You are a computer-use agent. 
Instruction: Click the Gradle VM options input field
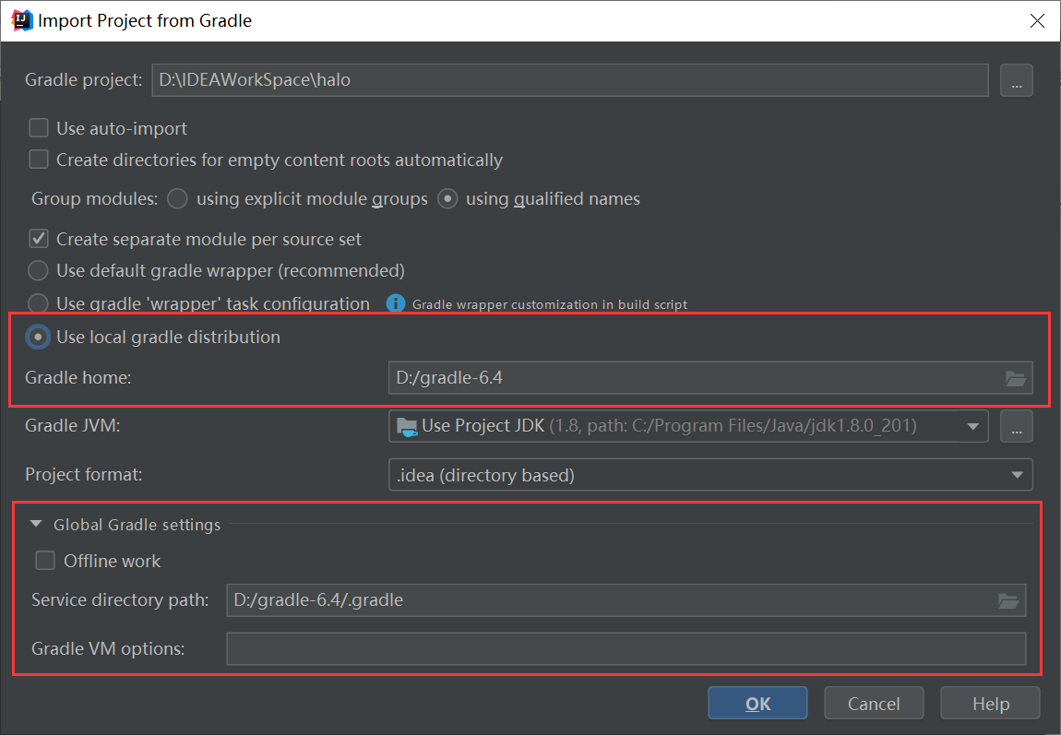point(626,648)
